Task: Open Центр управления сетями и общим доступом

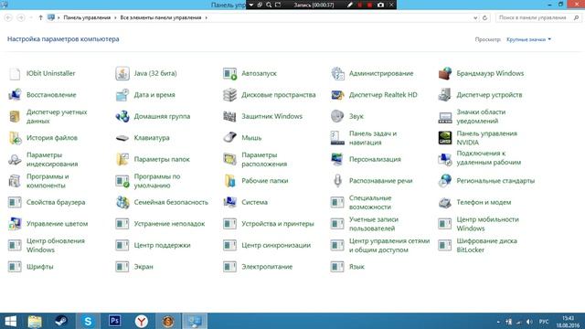Action: (389, 246)
